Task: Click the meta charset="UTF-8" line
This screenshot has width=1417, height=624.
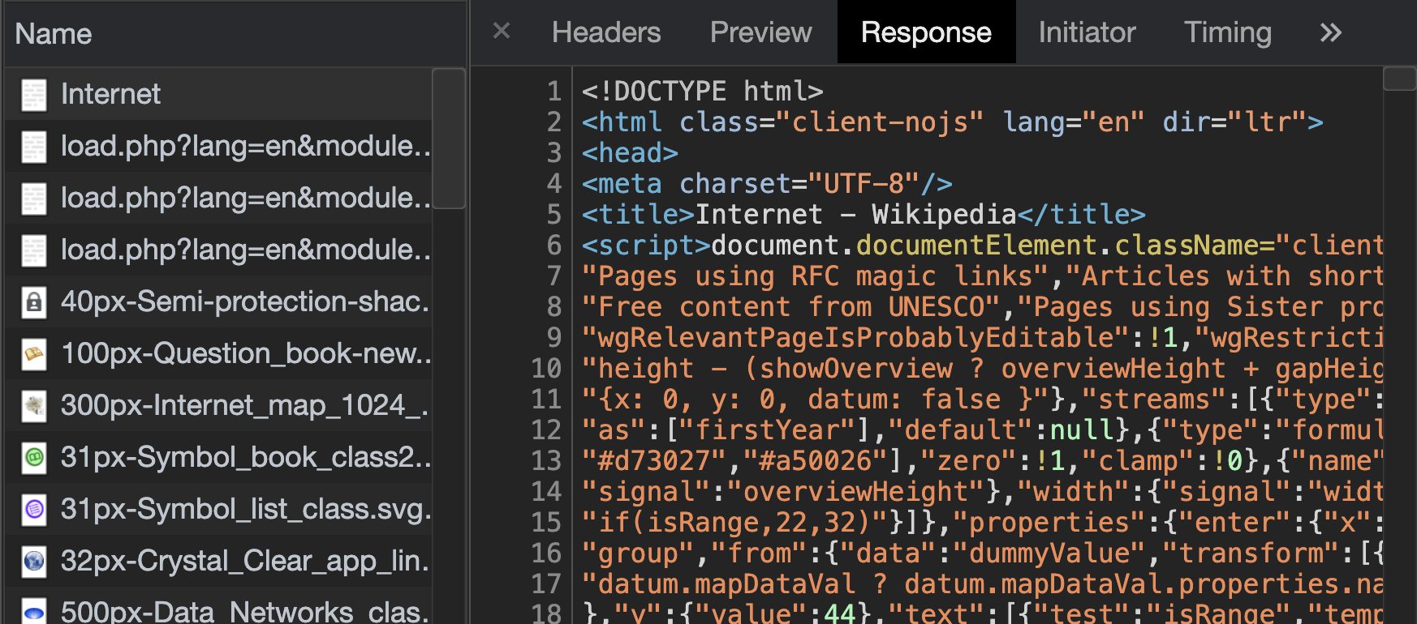Action: click(x=767, y=183)
